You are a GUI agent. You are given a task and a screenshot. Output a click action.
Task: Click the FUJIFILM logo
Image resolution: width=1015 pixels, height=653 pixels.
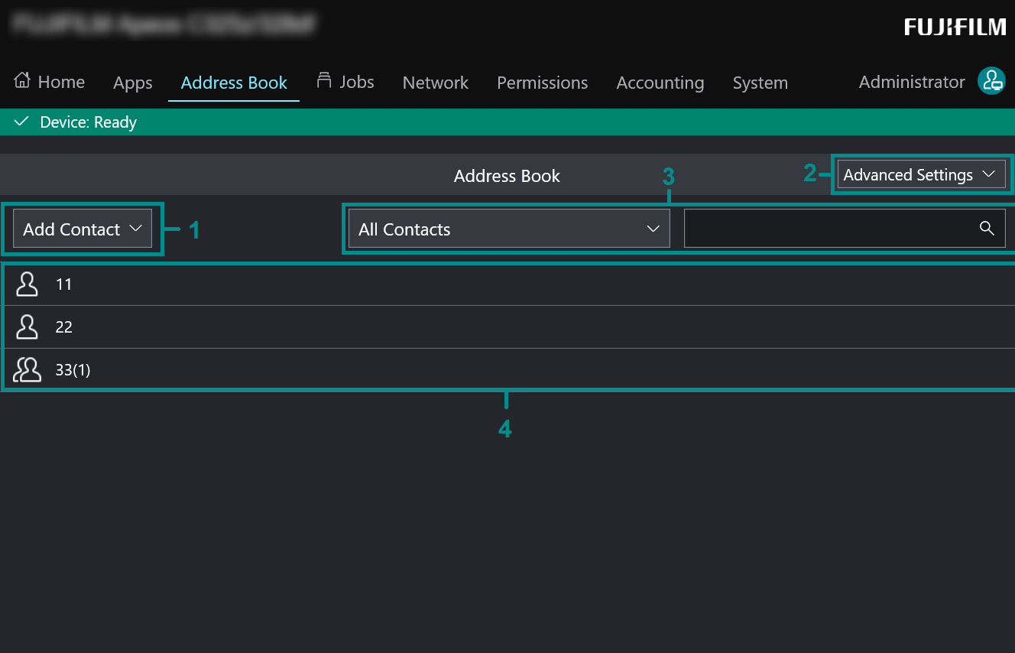tap(955, 27)
